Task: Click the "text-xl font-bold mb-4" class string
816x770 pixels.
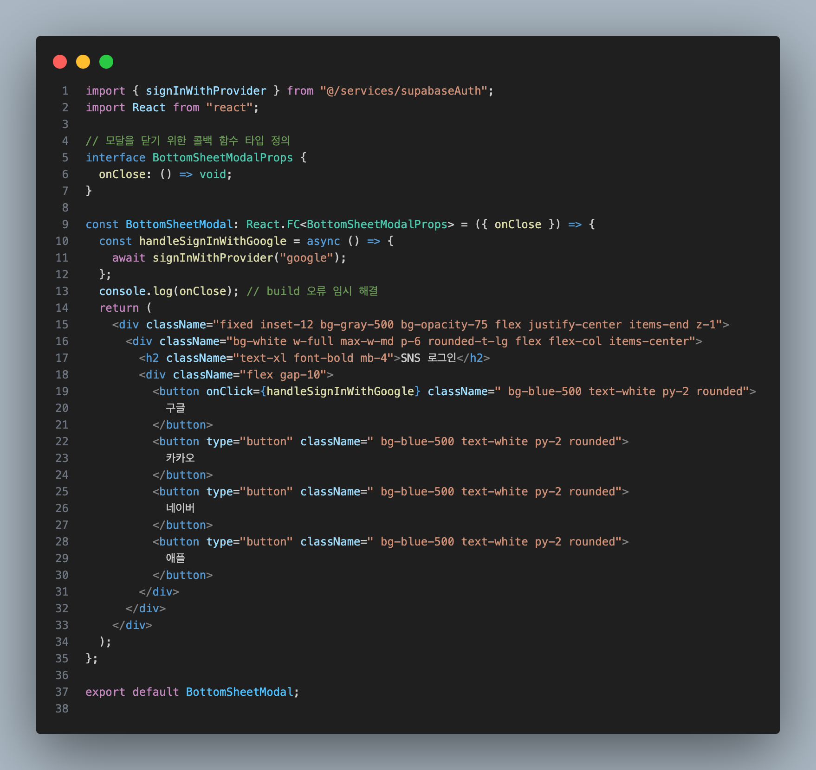Action: pos(313,358)
